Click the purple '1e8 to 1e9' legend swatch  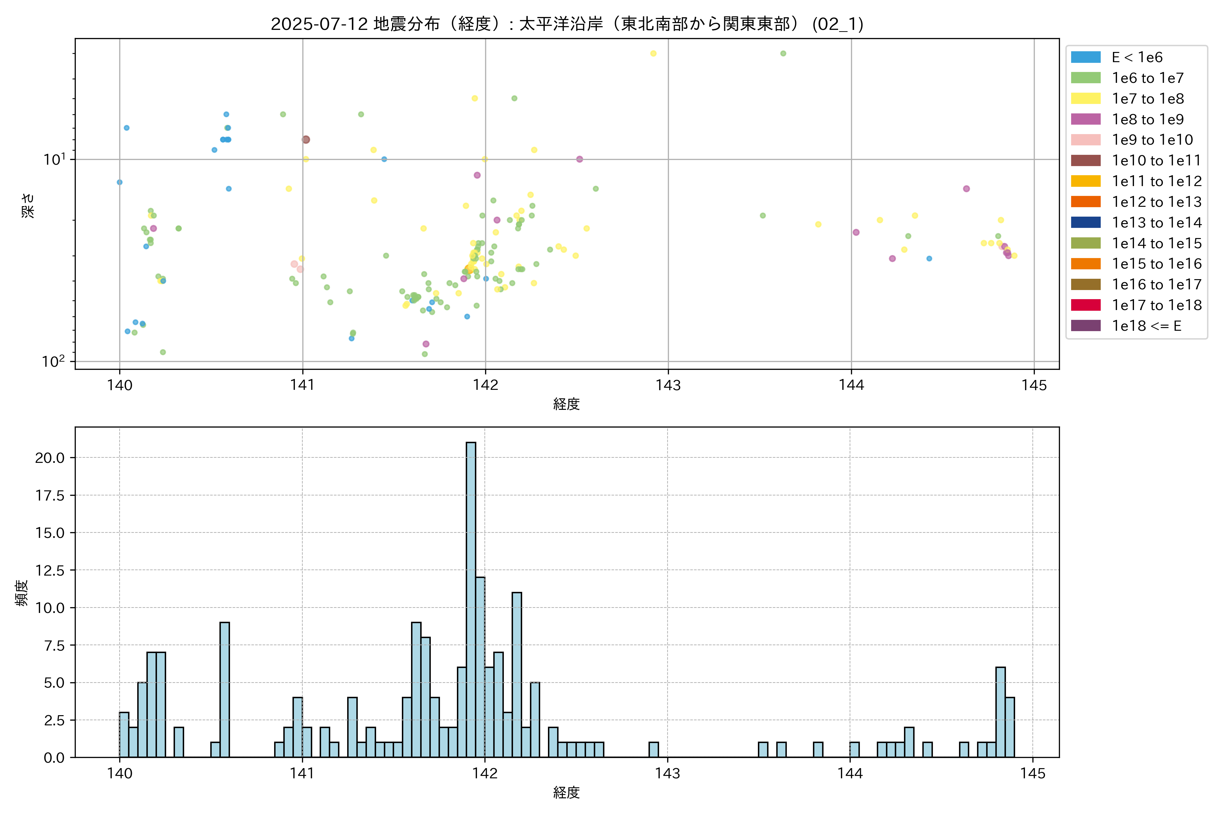(1085, 119)
